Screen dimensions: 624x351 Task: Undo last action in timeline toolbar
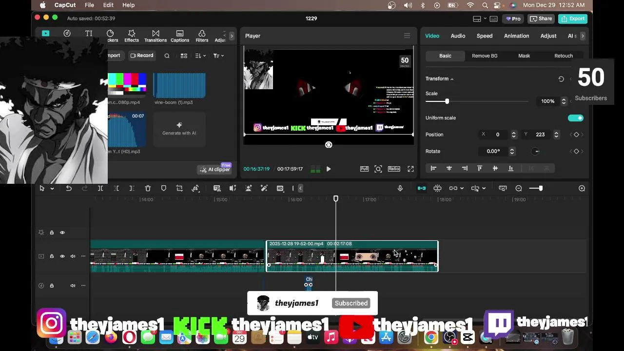69,188
